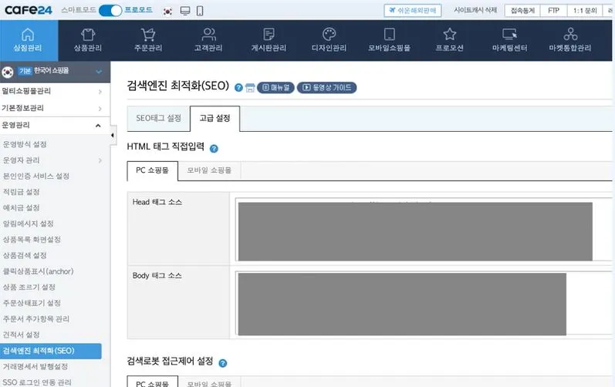Click the PC monitor preview icon
The width and height of the screenshot is (615, 387).
[x=185, y=11]
